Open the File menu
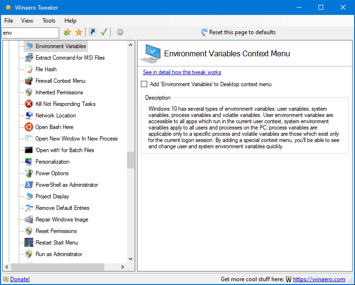Screen dimensions: 355x285 tap(9, 21)
